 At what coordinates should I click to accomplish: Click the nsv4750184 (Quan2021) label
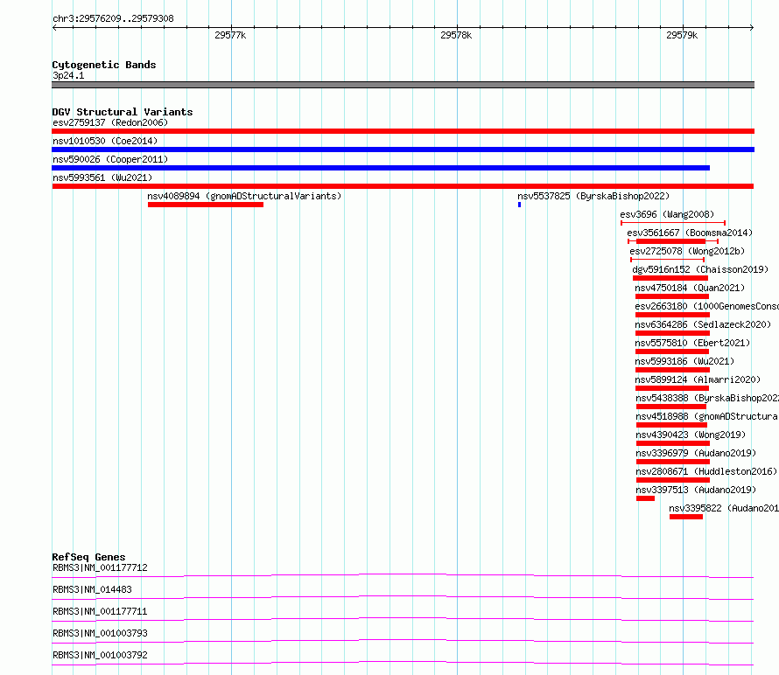690,288
